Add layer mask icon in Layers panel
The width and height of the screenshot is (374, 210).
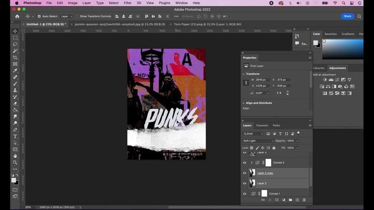click(276, 200)
